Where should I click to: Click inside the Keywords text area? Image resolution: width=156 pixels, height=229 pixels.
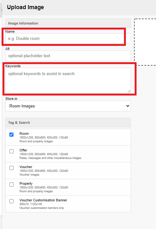click(x=68, y=80)
